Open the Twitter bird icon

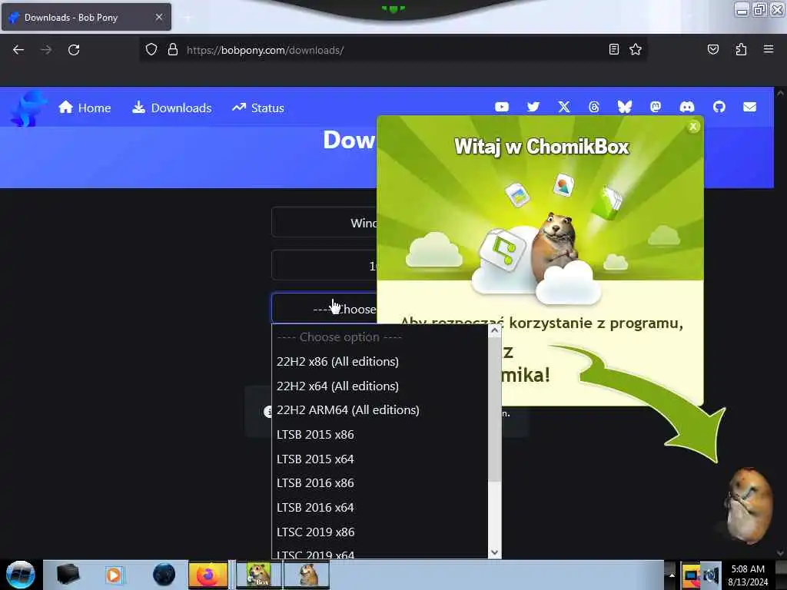[533, 107]
